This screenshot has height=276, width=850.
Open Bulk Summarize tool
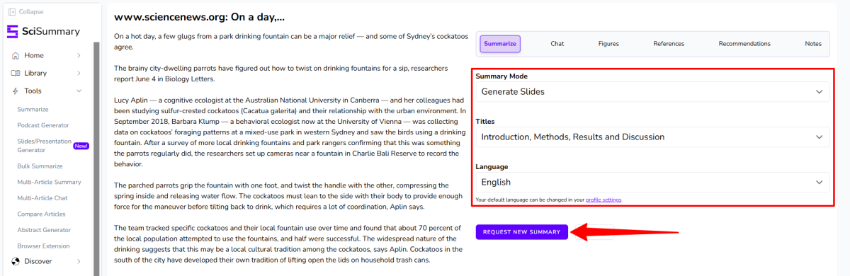click(39, 166)
